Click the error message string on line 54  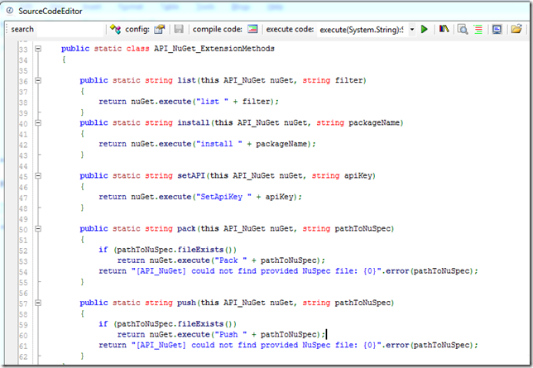pyautogui.click(x=258, y=271)
